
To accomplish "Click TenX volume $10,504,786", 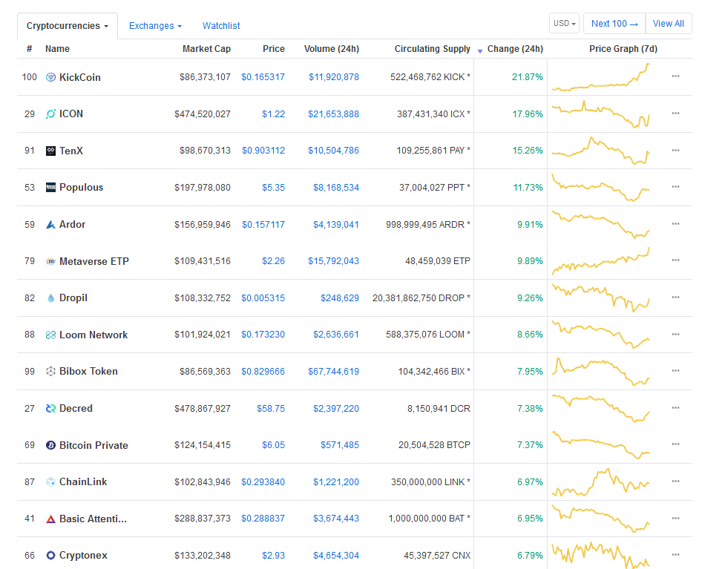I will 333,151.
